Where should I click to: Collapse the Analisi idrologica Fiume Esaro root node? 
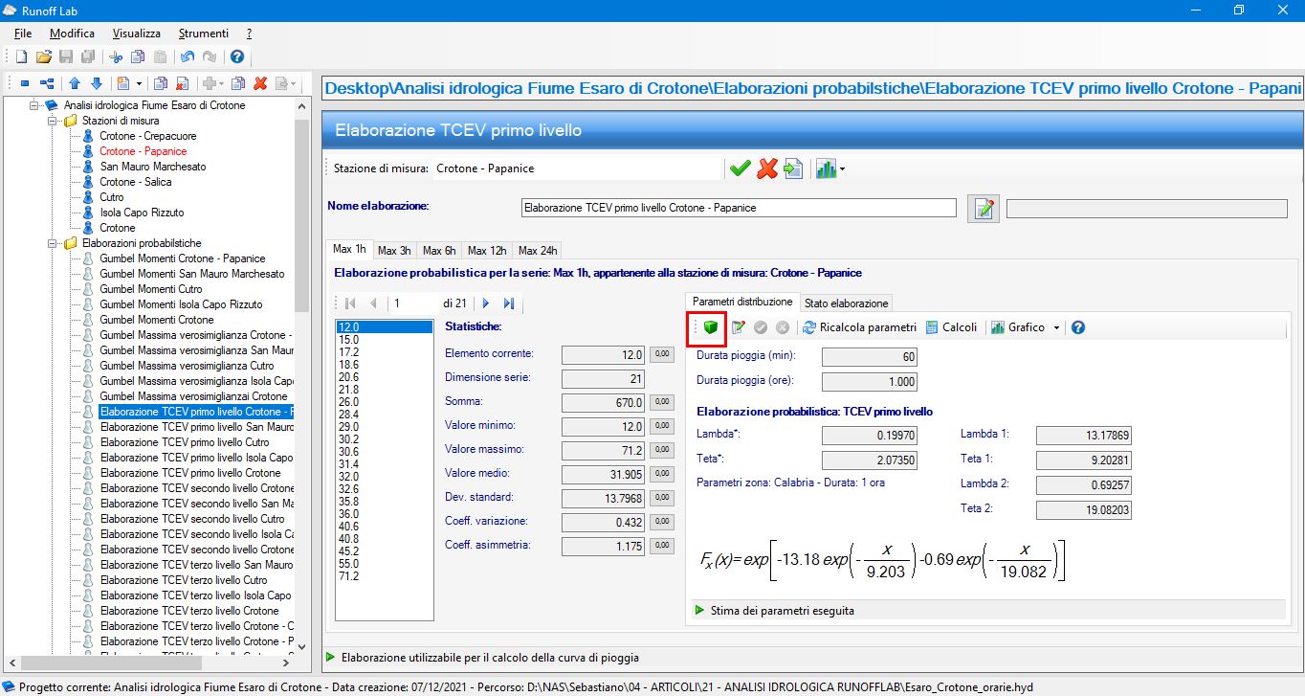click(35, 105)
